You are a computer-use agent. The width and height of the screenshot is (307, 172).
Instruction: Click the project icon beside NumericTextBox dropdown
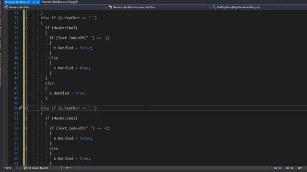click(x=6, y=7)
